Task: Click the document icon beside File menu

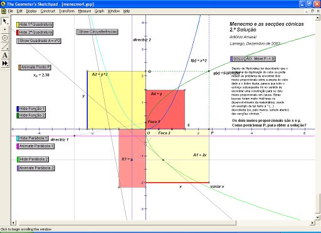Action: 4,11
